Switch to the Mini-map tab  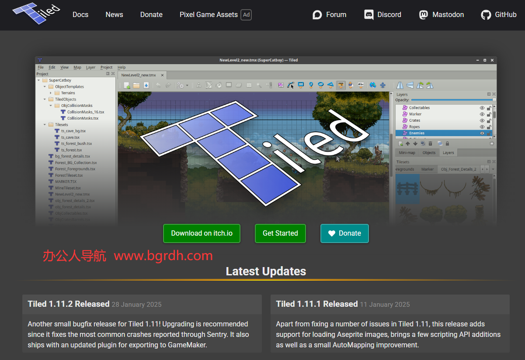(407, 153)
